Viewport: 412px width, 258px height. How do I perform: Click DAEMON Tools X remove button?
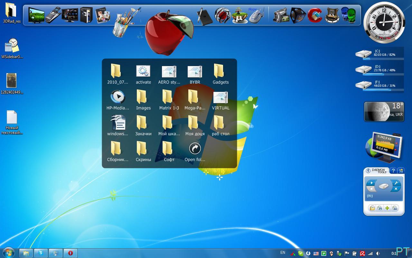click(396, 189)
